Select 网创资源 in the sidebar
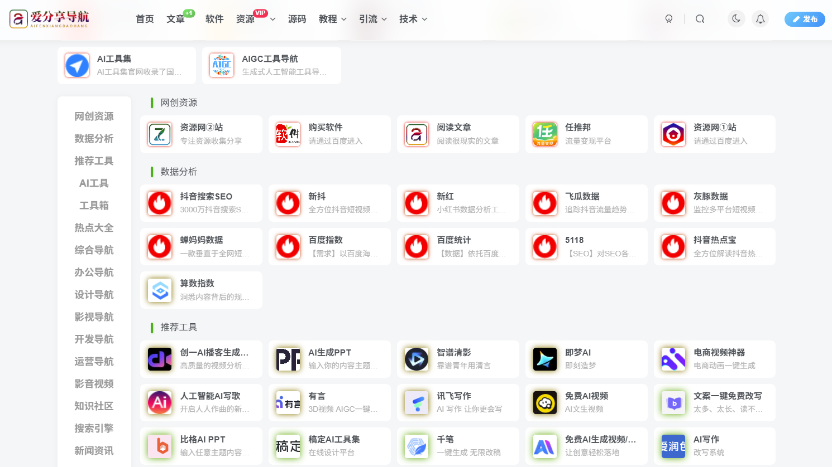832x467 pixels. coord(94,116)
